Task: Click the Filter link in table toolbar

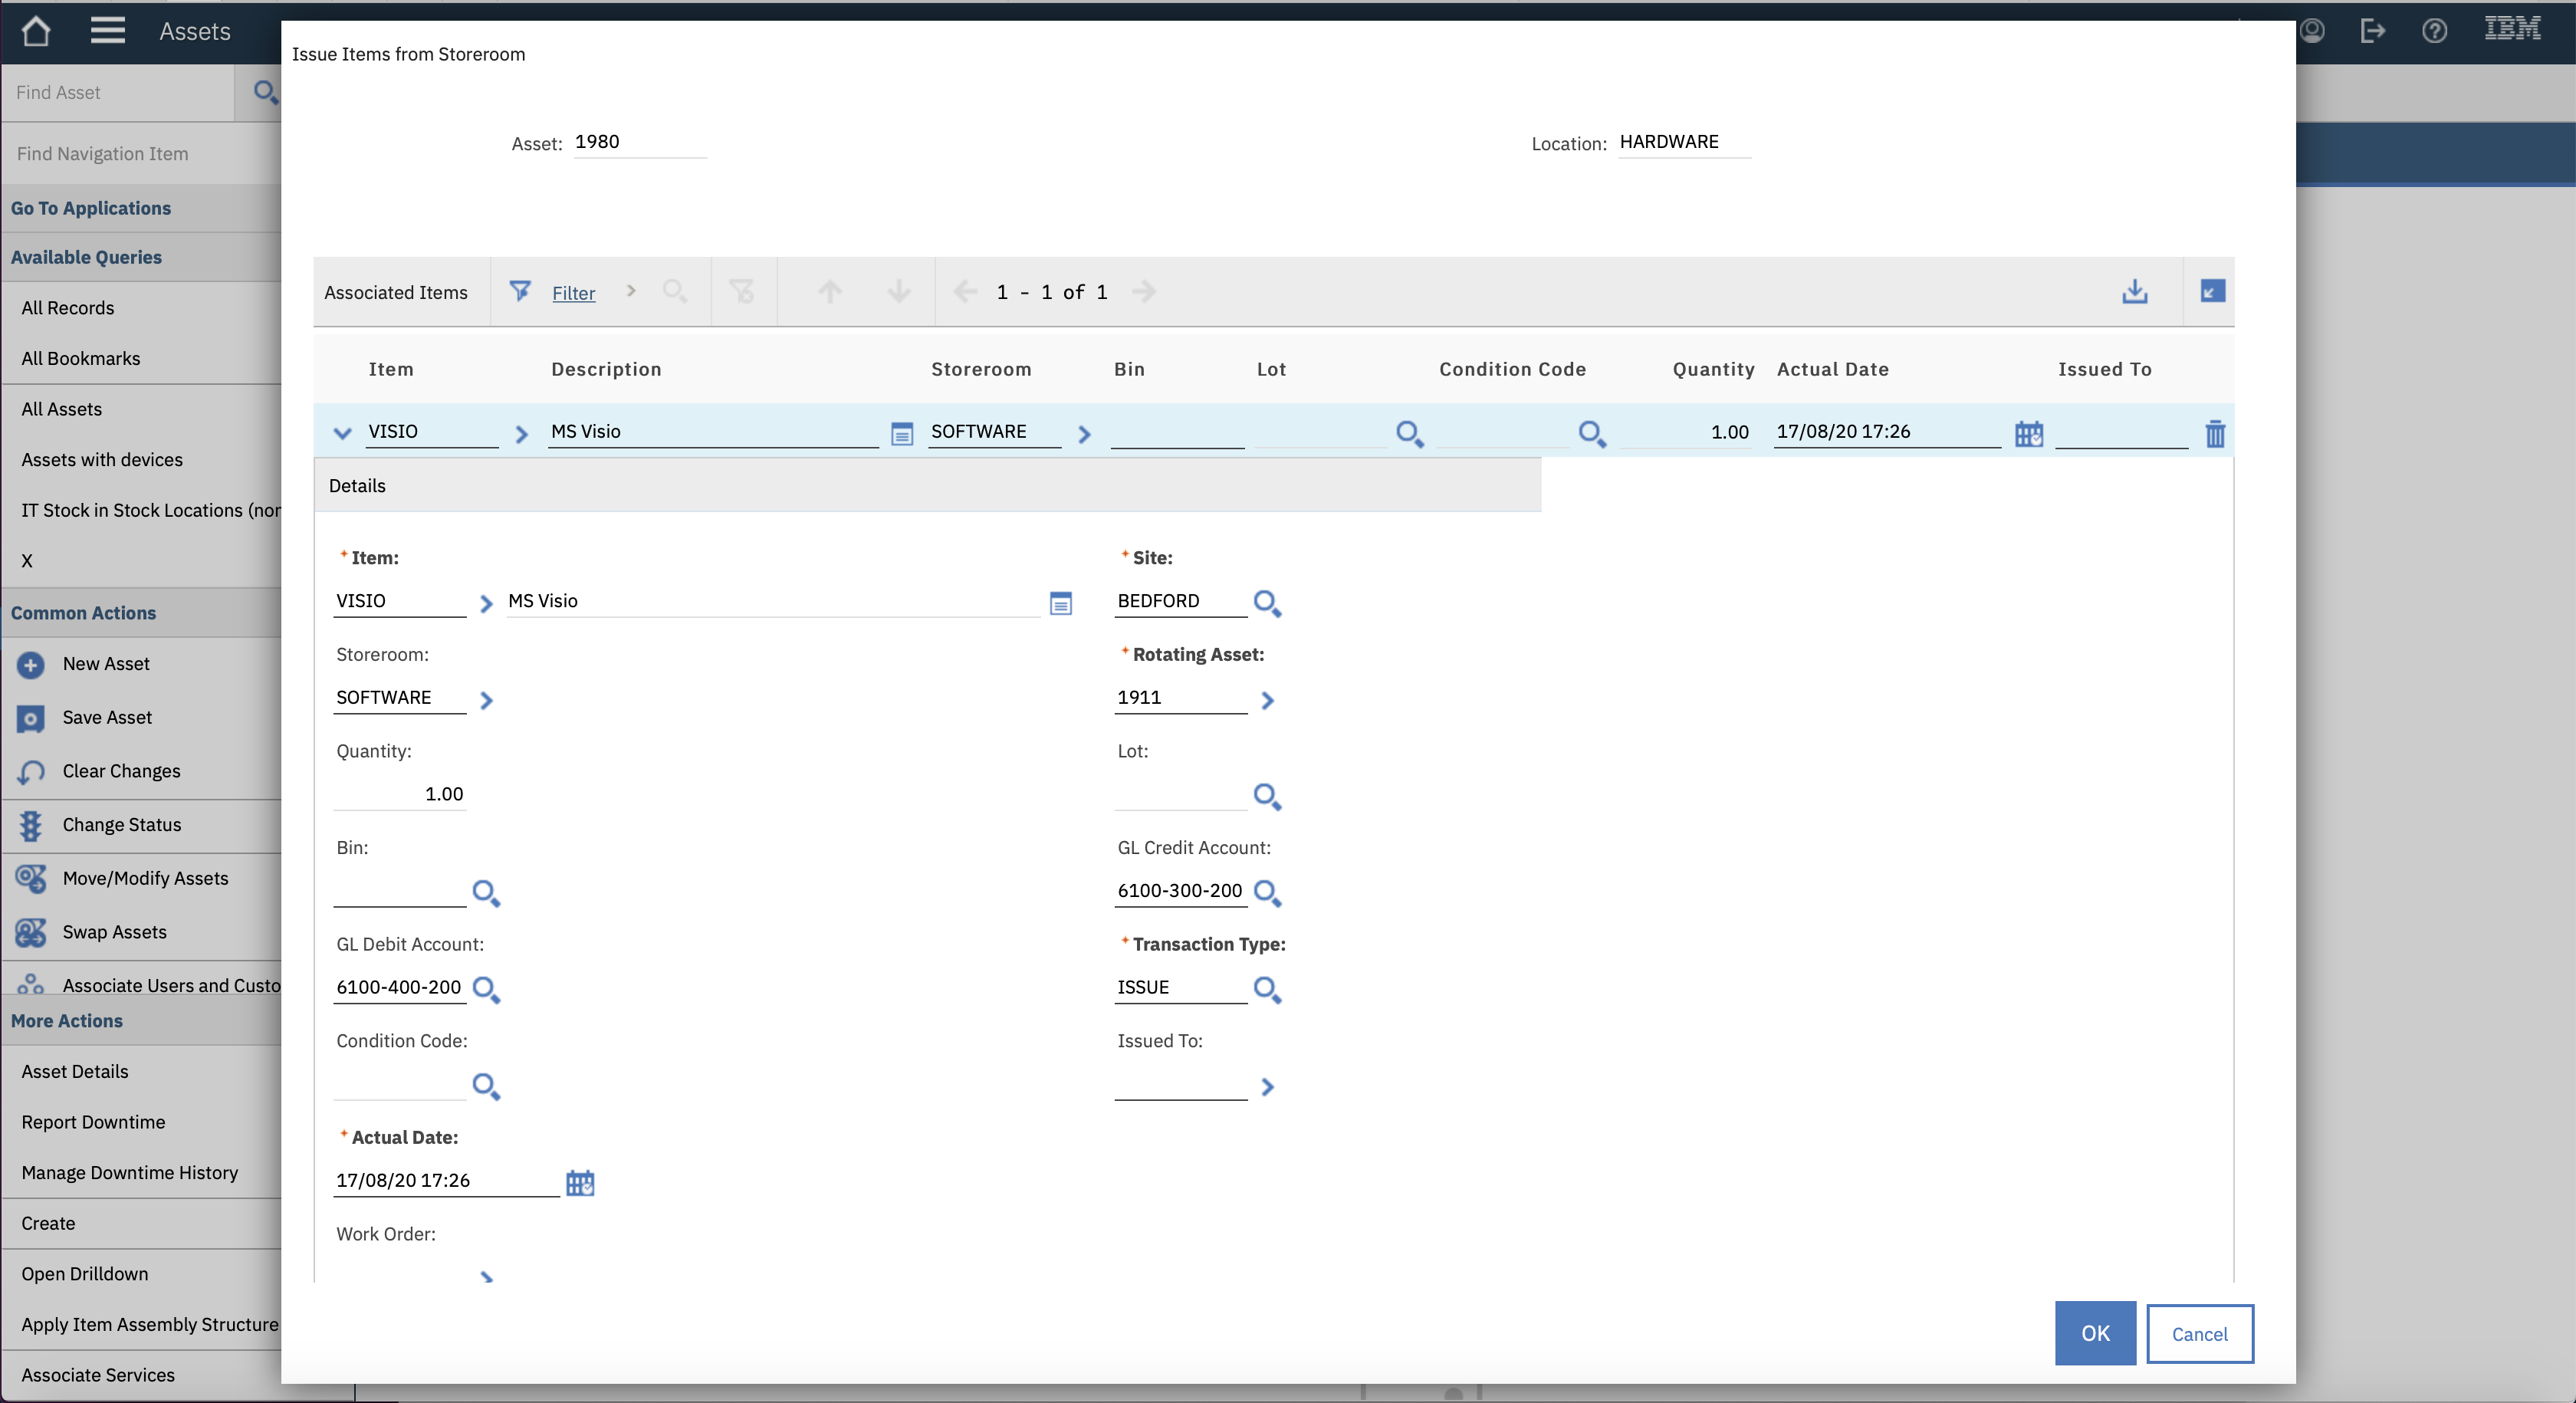Action: tap(573, 293)
